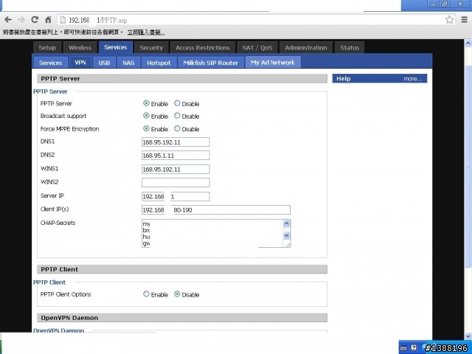This screenshot has width=472, height=354.
Task: Open the Access Restrictions tab
Action: point(203,48)
